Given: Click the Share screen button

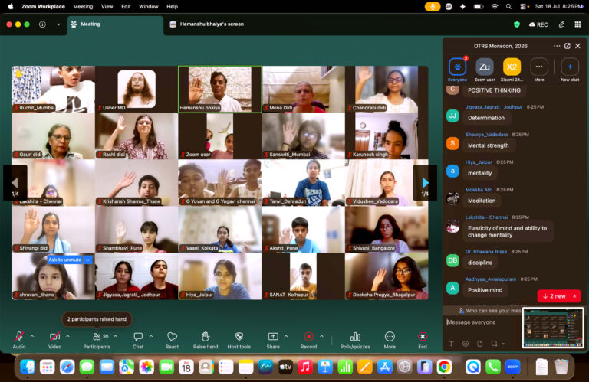Looking at the screenshot, I should click(x=273, y=340).
